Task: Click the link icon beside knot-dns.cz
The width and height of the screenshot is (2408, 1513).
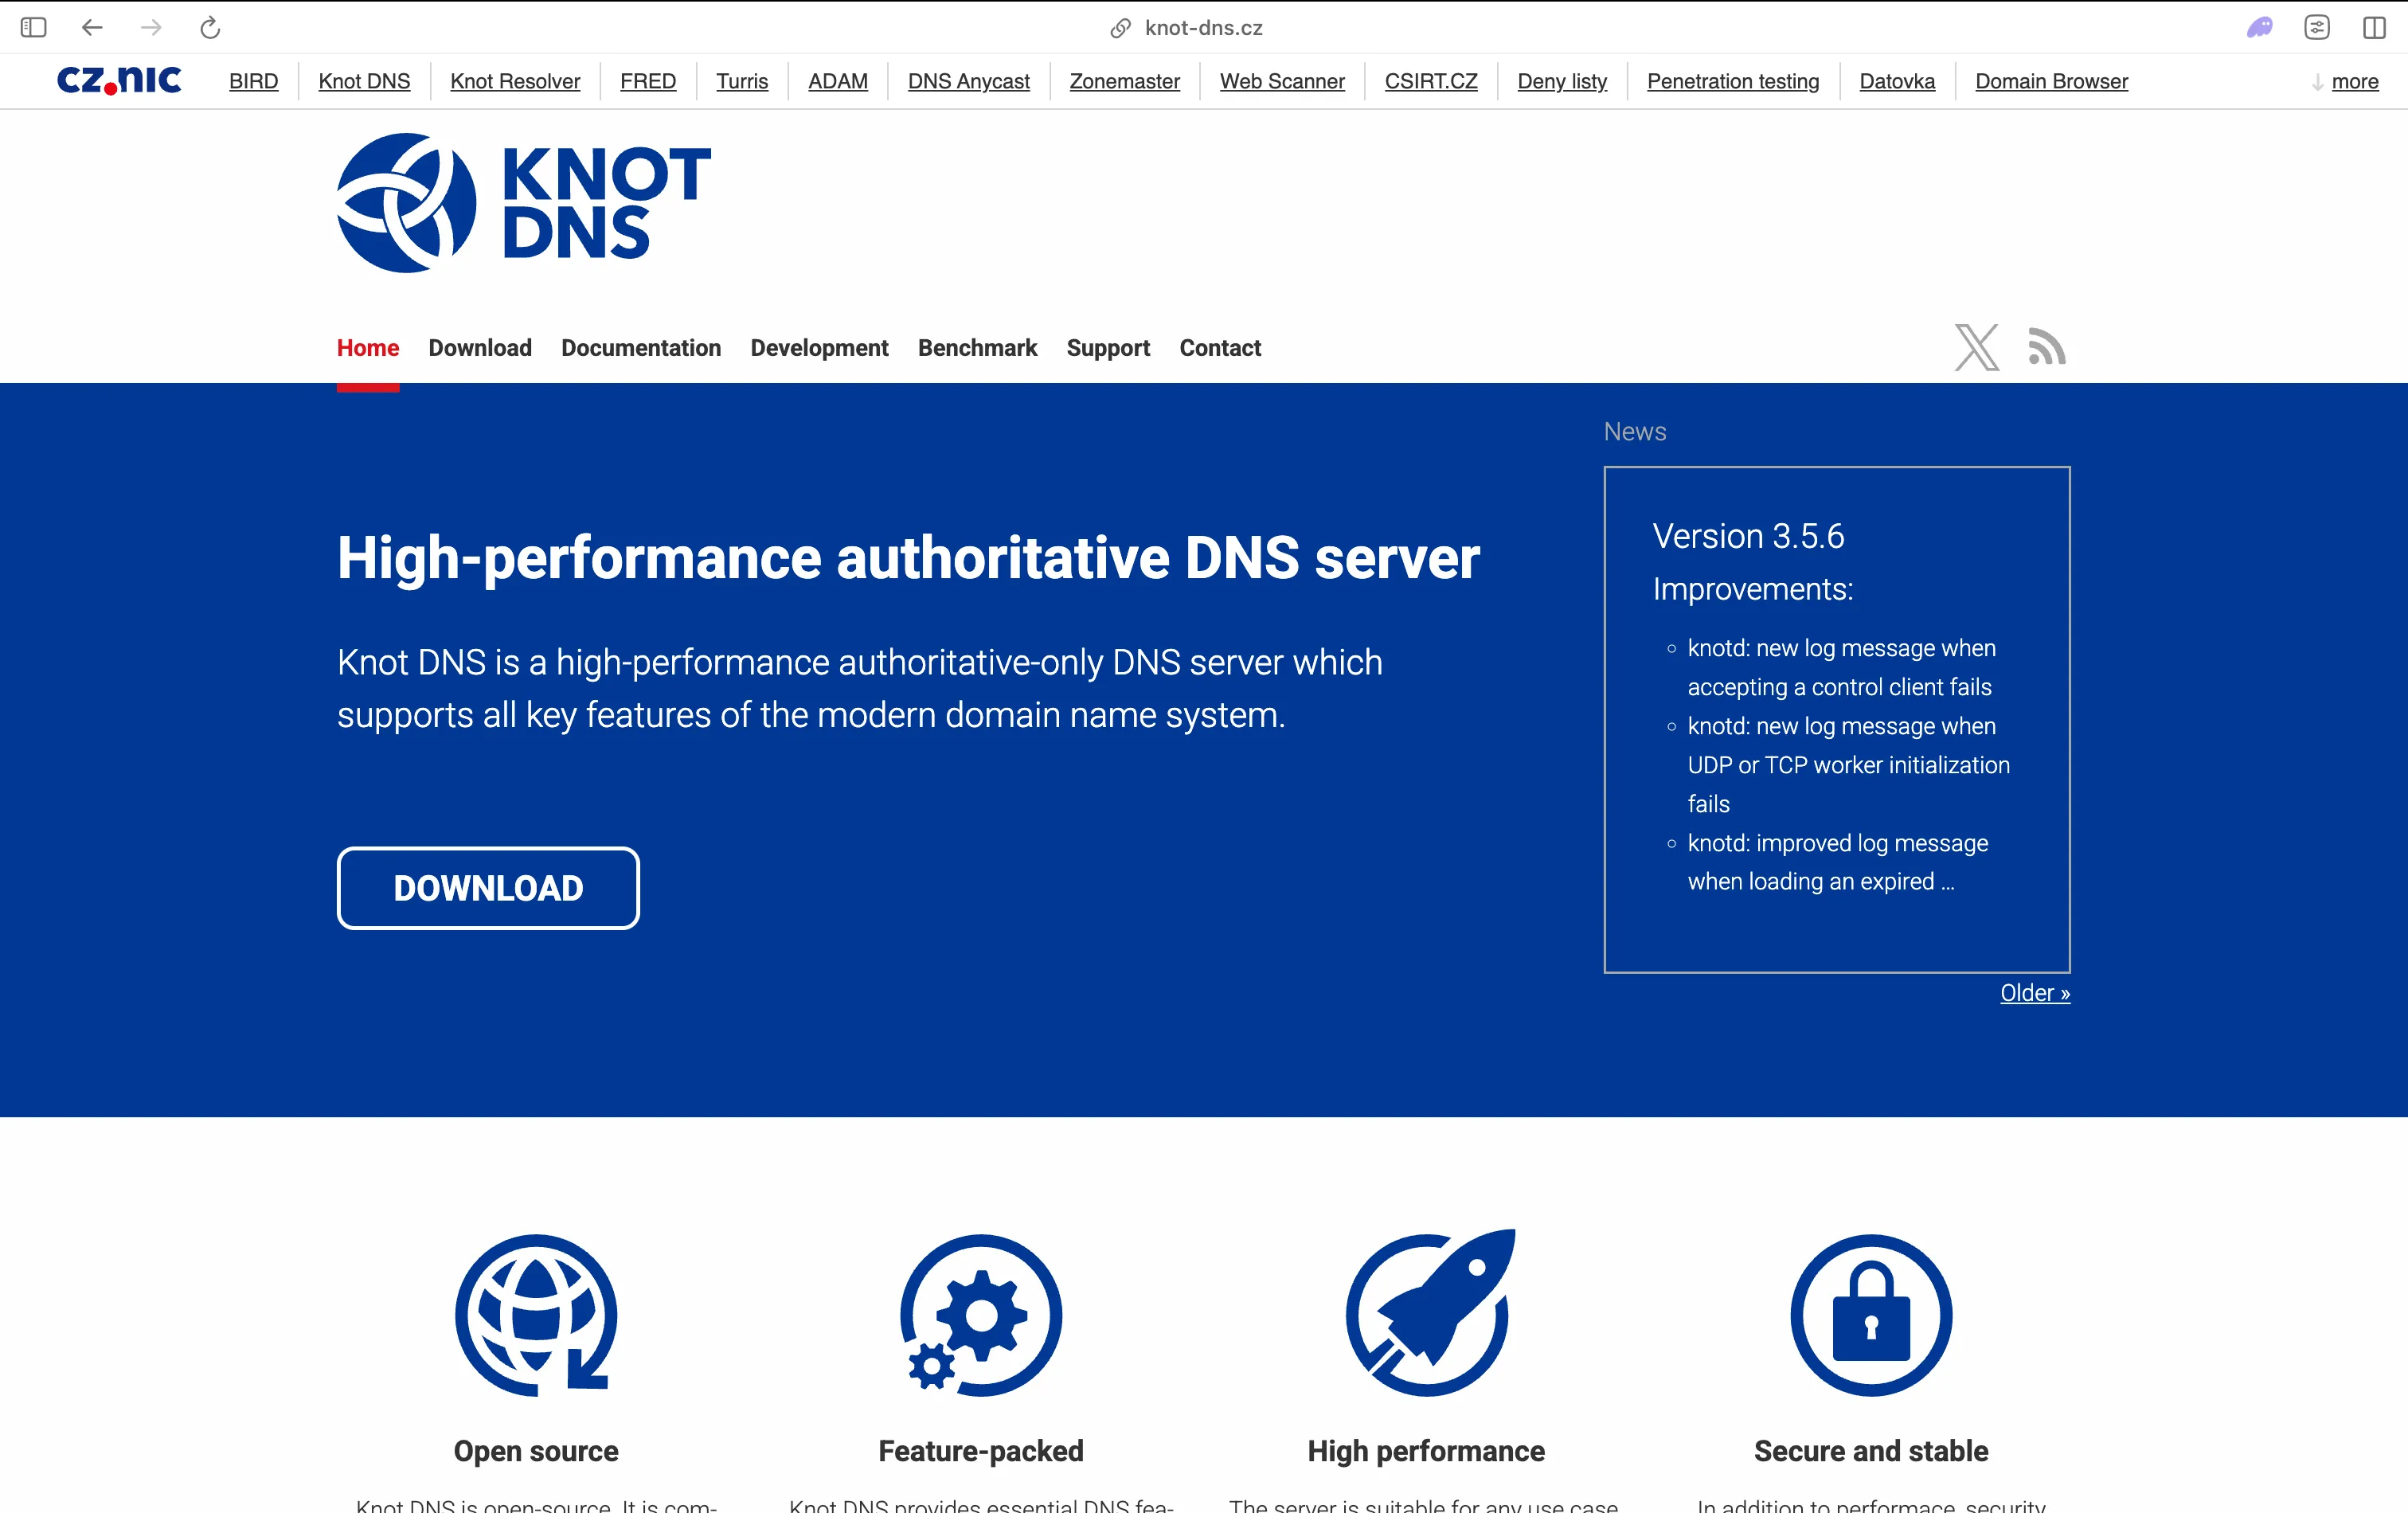Action: [x=1120, y=28]
